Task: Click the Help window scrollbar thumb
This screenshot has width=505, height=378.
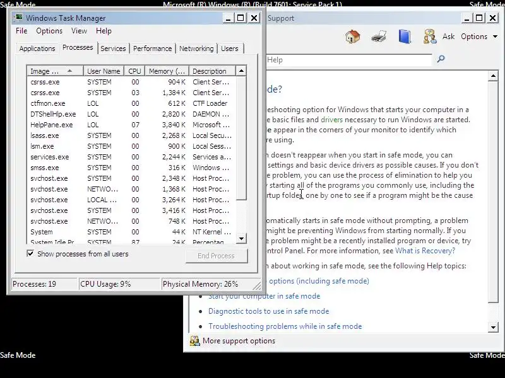Action: [x=493, y=192]
